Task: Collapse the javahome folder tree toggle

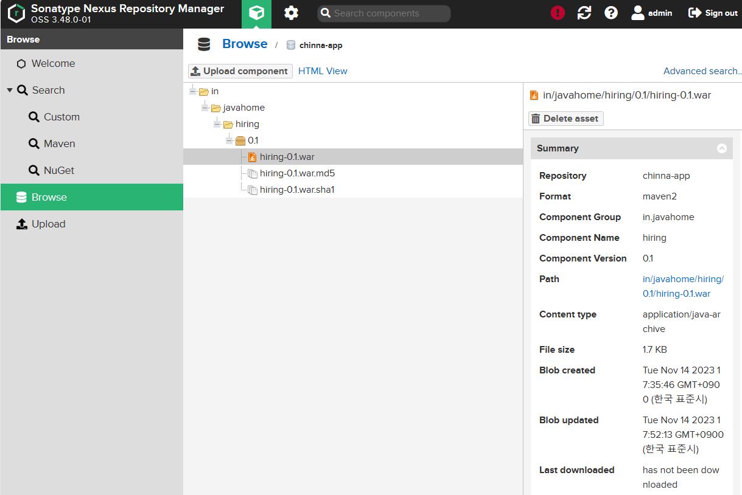Action: (x=205, y=108)
